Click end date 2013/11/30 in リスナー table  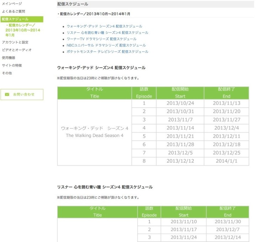(228, 222)
